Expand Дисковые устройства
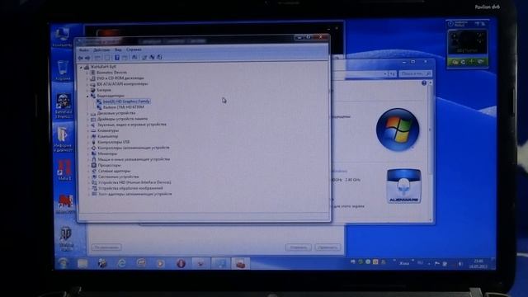 [88, 114]
